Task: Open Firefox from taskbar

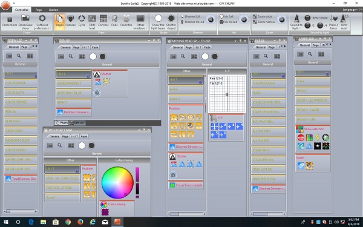Action: 80,222
